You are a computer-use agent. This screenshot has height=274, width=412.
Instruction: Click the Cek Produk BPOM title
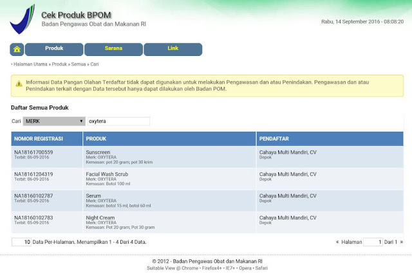(76, 15)
